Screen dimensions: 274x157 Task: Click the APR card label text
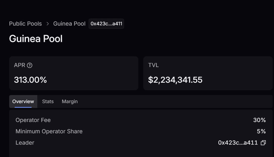(x=19, y=65)
